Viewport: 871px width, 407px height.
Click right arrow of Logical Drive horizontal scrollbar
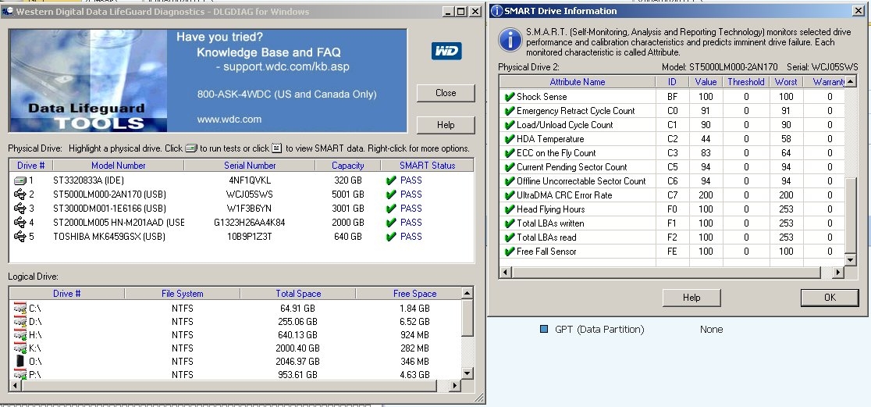455,385
